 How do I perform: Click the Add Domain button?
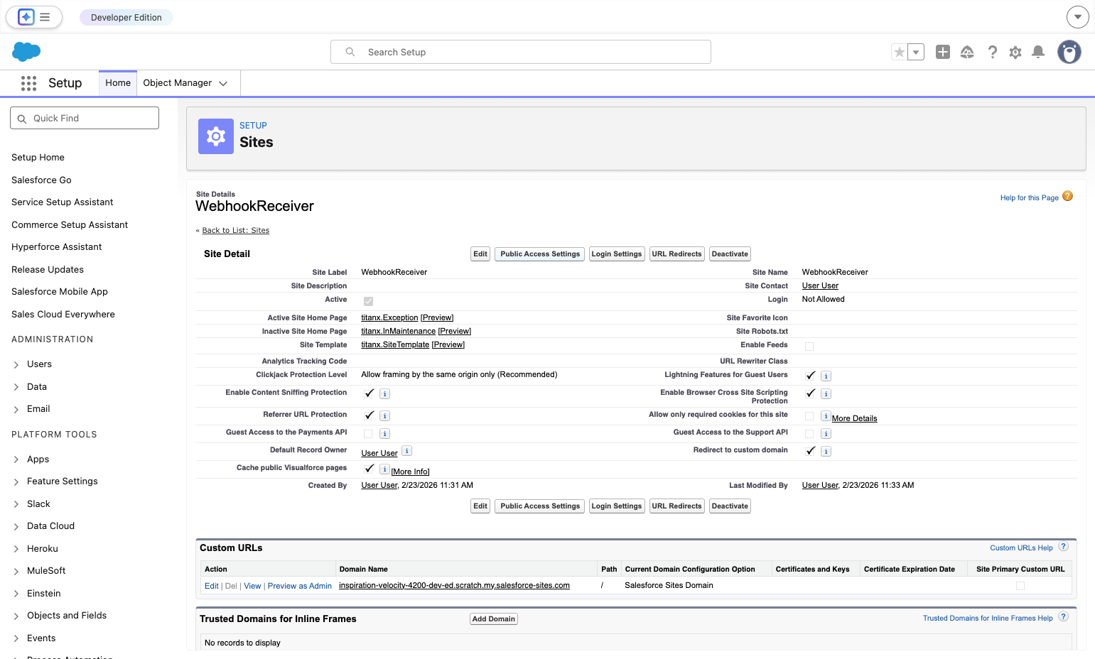pos(494,619)
